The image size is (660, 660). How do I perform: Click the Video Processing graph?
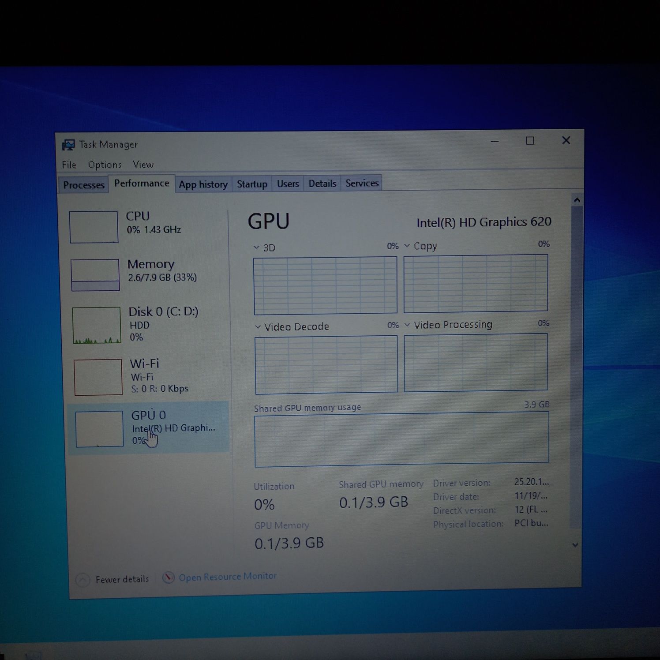coord(476,363)
